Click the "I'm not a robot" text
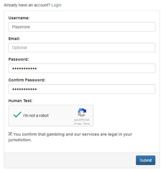Viewport: 166px width, 172px height. coord(36,116)
